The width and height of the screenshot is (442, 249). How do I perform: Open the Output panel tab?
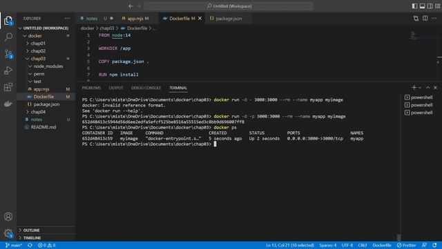point(116,88)
